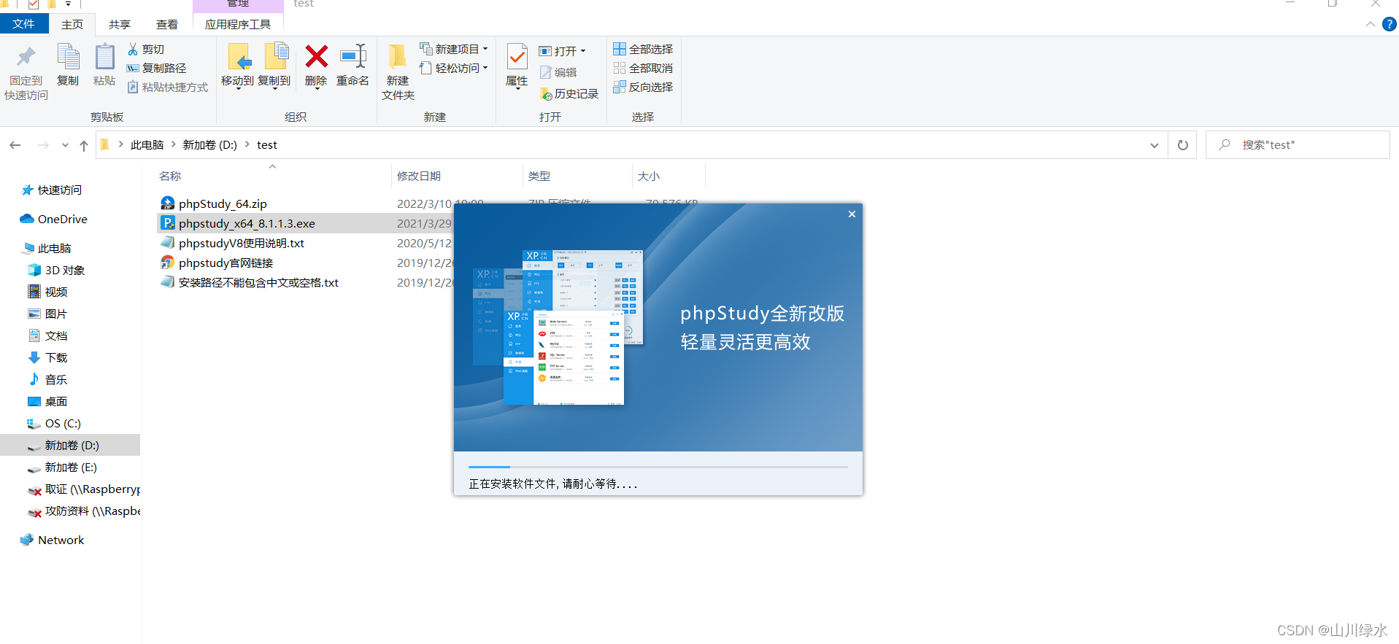Open 视频 (Videos) in sidebar
This screenshot has width=1399, height=644.
(56, 292)
